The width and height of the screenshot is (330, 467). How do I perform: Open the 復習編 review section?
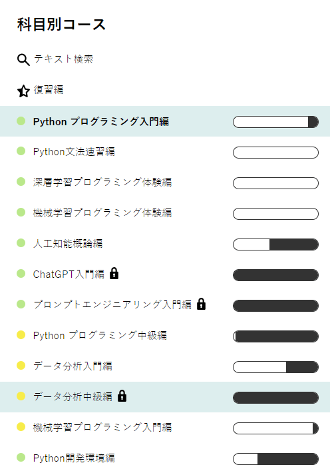point(48,90)
